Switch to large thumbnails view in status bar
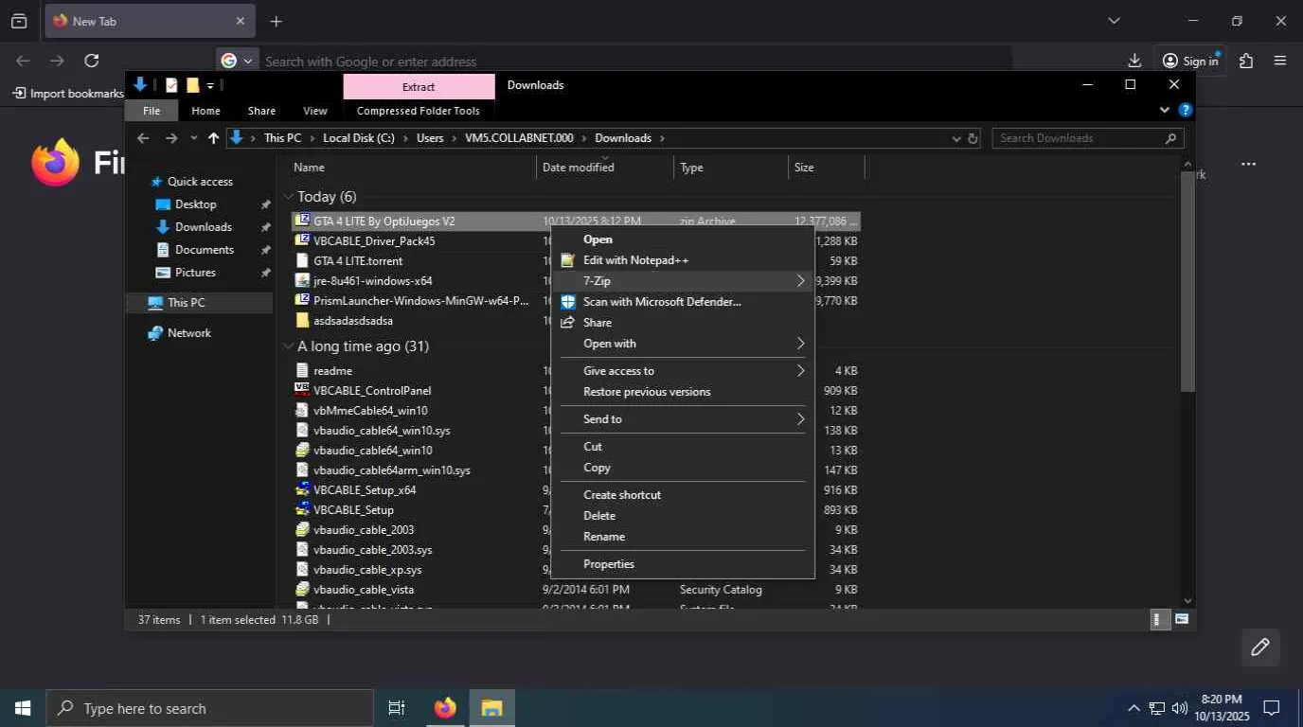This screenshot has height=727, width=1303. pos(1182,619)
